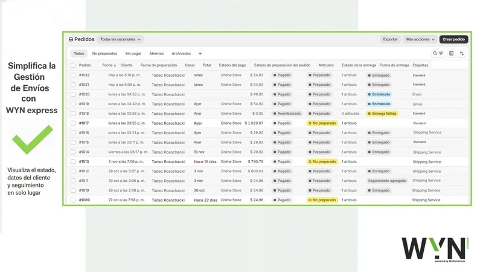
Task: Click Hace 22 días on order #1009
Action: [205, 200]
